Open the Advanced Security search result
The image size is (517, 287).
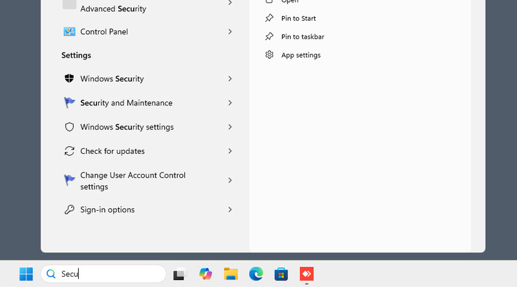pos(113,9)
